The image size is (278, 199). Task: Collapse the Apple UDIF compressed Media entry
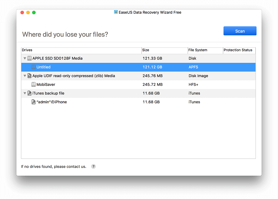25,76
